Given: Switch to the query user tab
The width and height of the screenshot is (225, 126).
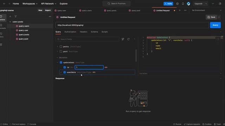Looking at the screenshot, I should pos(60,10).
